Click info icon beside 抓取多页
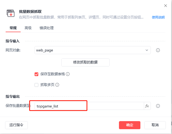The image size is (172, 134). click(57, 85)
